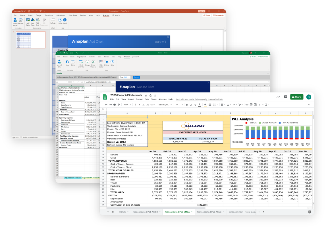
Task: Close the Anaplan Add Chart dialog
Action: 168,37
